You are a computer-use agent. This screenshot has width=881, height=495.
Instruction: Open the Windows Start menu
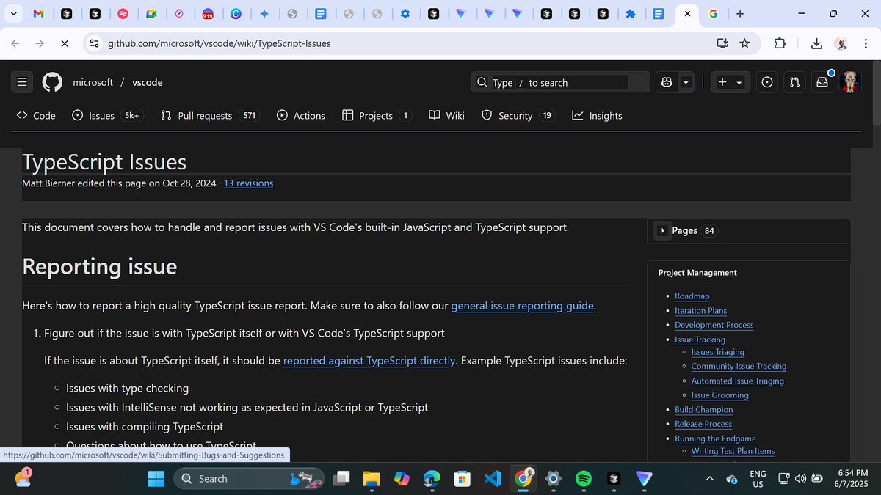[x=156, y=478]
